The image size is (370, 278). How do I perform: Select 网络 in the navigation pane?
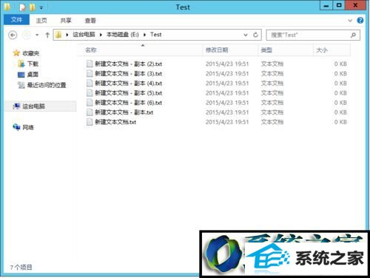pyautogui.click(x=28, y=127)
